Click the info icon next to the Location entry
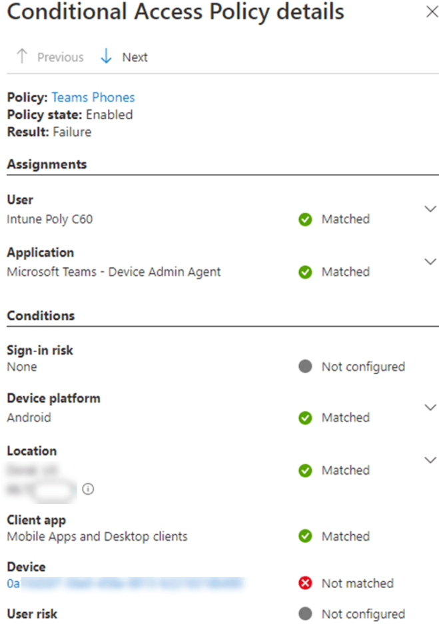 [x=89, y=489]
